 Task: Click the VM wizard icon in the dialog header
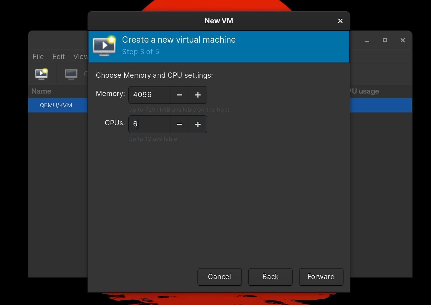(104, 46)
